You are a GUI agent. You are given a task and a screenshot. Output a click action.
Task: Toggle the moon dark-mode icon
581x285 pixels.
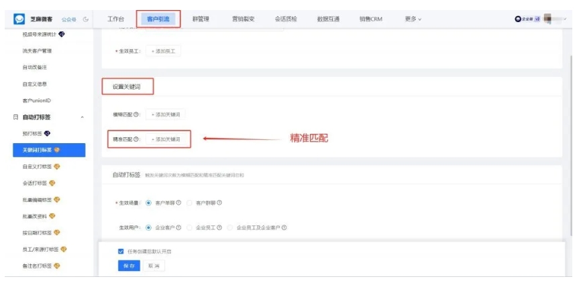(x=86, y=19)
